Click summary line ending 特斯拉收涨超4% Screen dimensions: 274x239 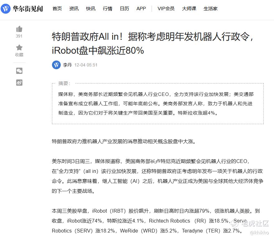tap(138, 113)
